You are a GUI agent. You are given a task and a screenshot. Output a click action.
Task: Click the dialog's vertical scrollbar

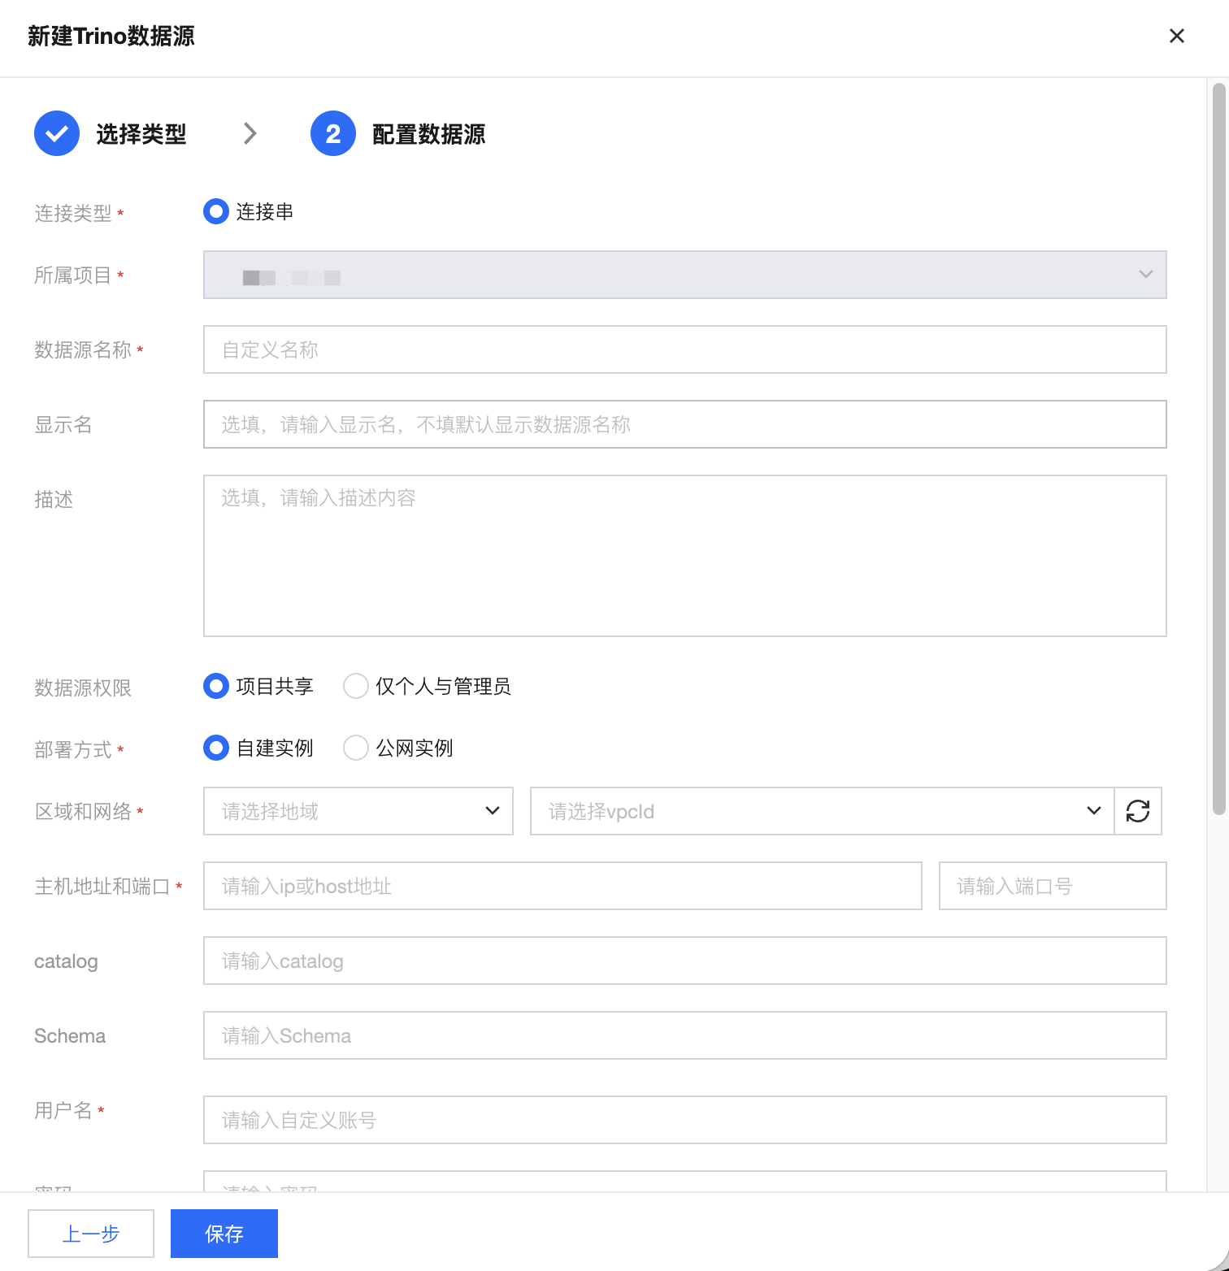[x=1218, y=447]
